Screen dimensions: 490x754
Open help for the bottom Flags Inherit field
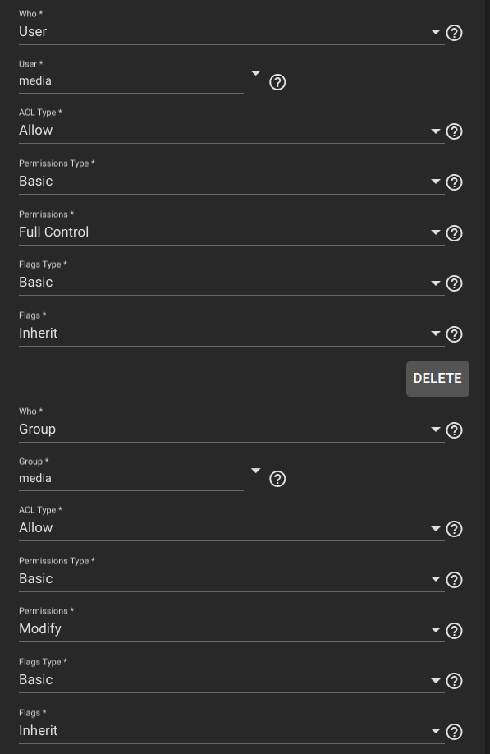454,732
